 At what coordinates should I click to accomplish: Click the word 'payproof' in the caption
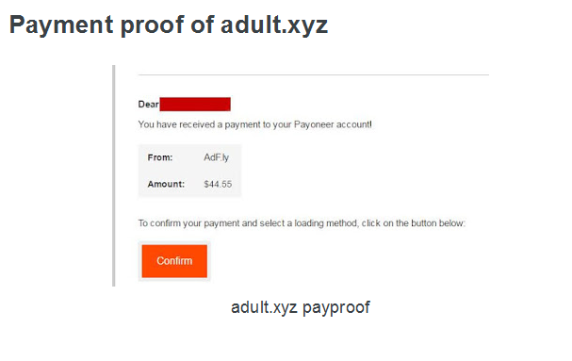click(336, 308)
